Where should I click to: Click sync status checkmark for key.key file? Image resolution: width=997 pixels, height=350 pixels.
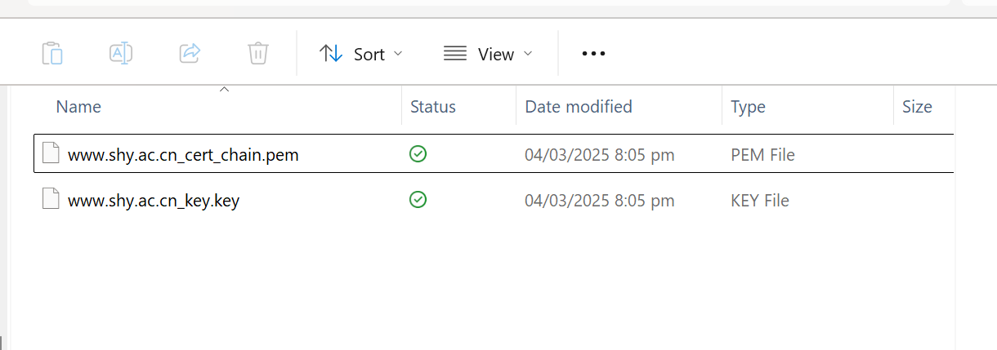pos(418,200)
